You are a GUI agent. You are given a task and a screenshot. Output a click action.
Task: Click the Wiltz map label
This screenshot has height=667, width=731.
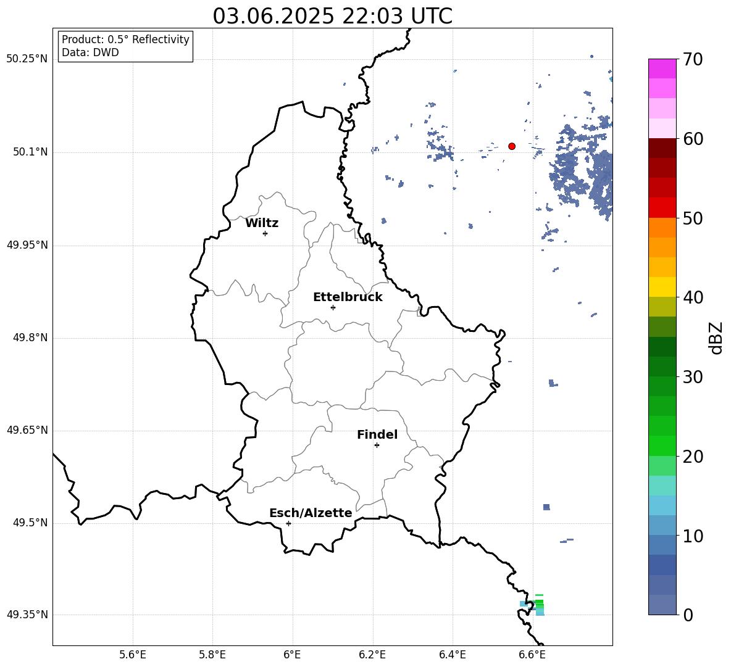(262, 223)
